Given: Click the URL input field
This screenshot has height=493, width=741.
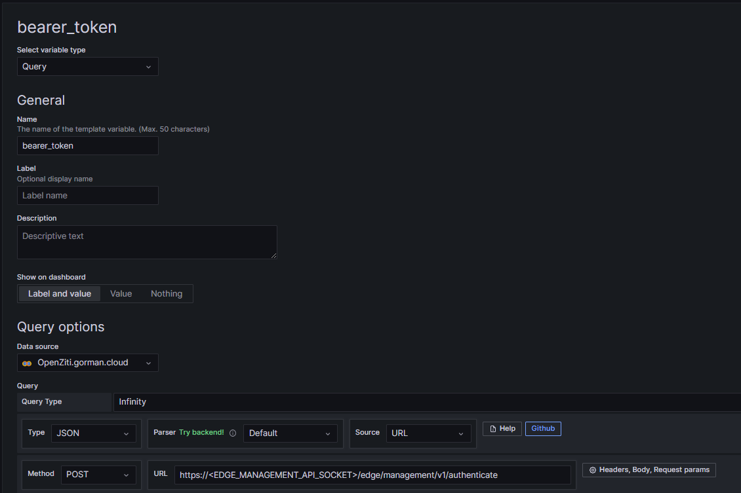Looking at the screenshot, I should coord(372,475).
